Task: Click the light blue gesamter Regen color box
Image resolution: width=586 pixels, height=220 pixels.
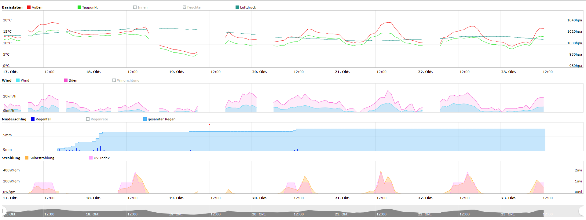Action: [x=145, y=119]
